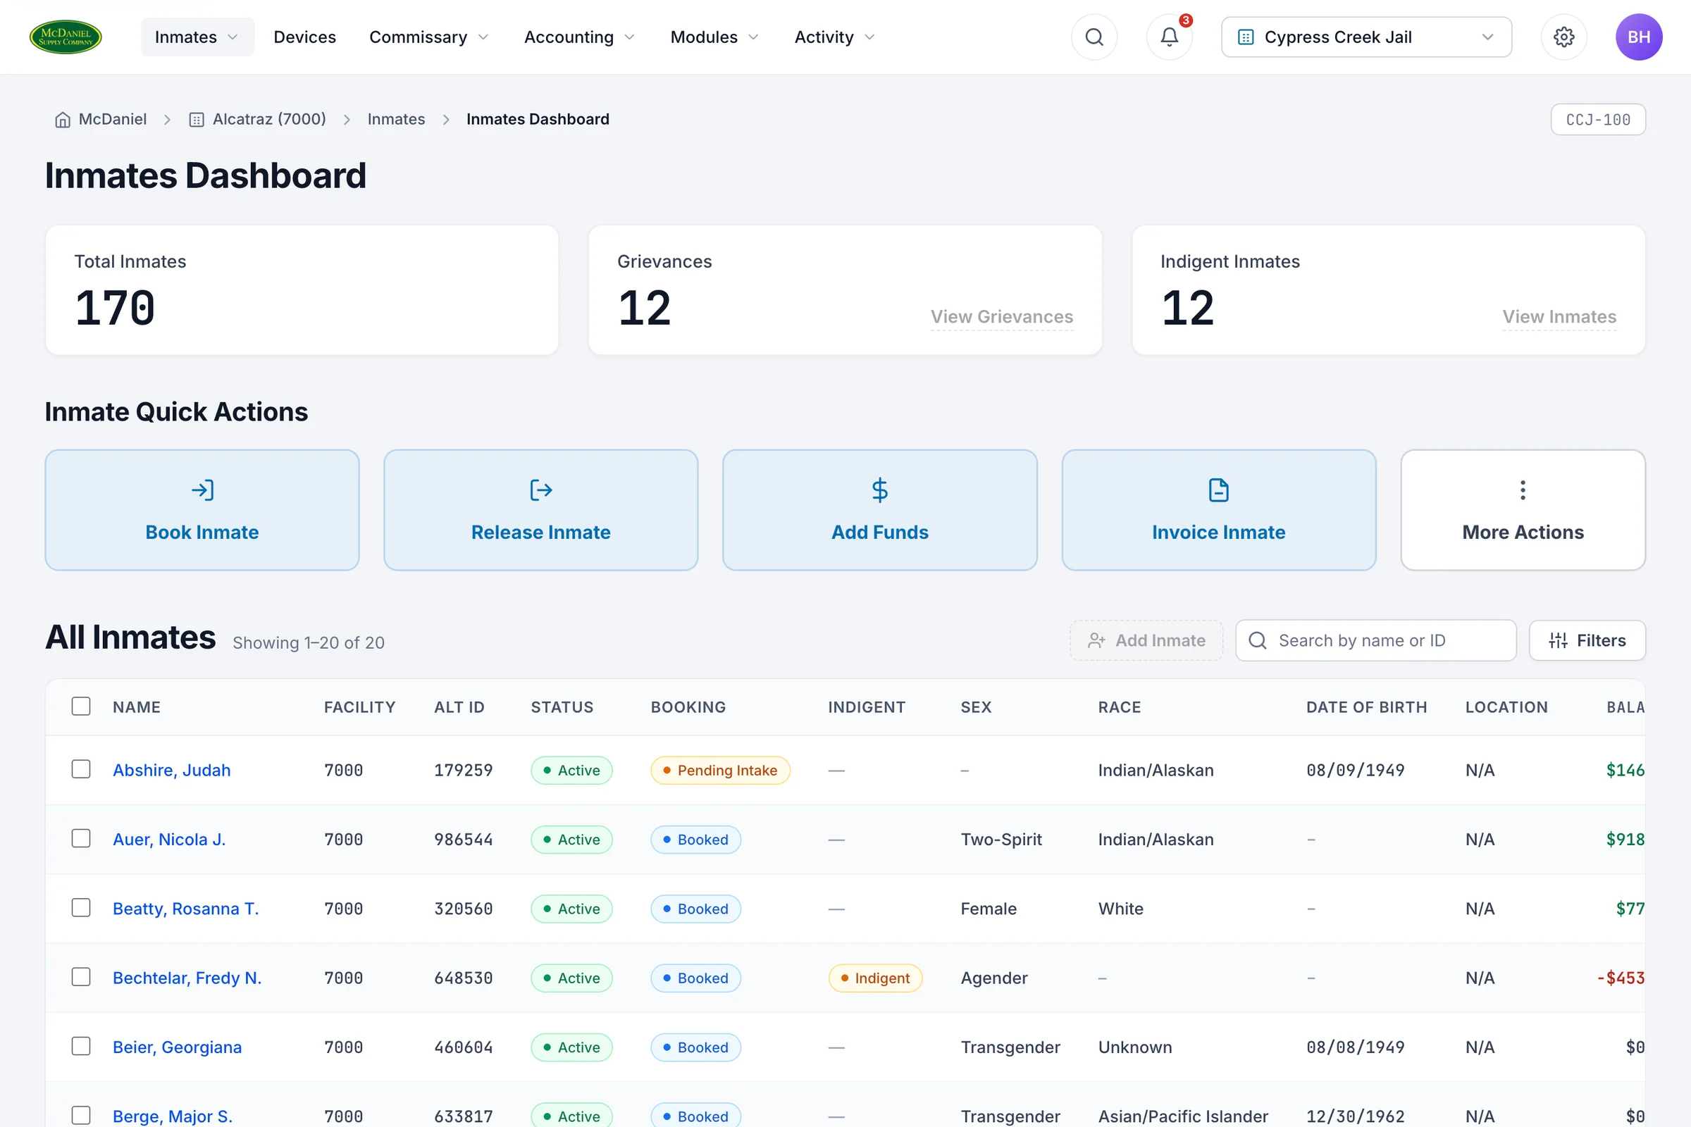Image resolution: width=1691 pixels, height=1127 pixels.
Task: Open the Activity dropdown menu
Action: point(834,37)
